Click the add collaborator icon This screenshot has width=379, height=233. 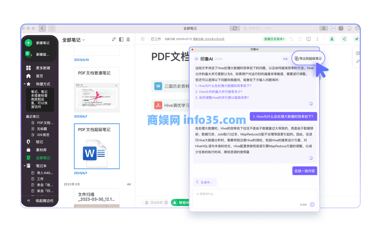pyautogui.click(x=332, y=39)
